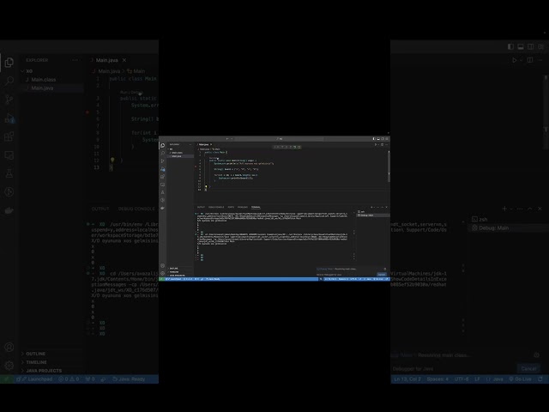Open Customize Layout icon in background title bar

coord(541,46)
